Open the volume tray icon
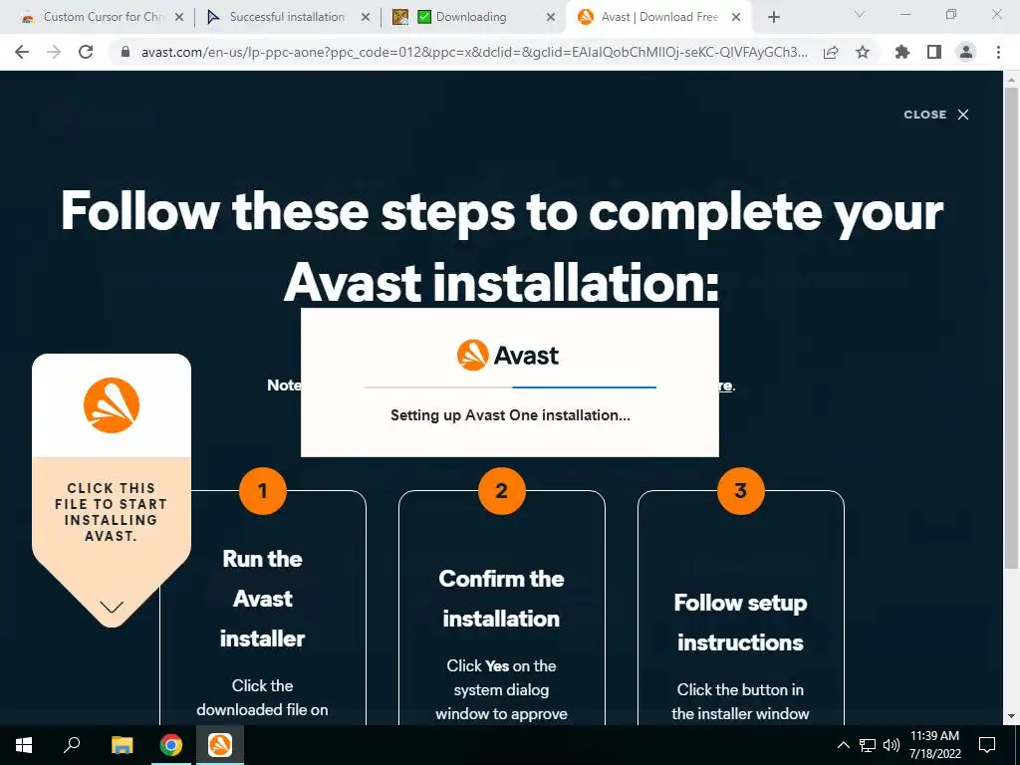The width and height of the screenshot is (1020, 765). [891, 745]
